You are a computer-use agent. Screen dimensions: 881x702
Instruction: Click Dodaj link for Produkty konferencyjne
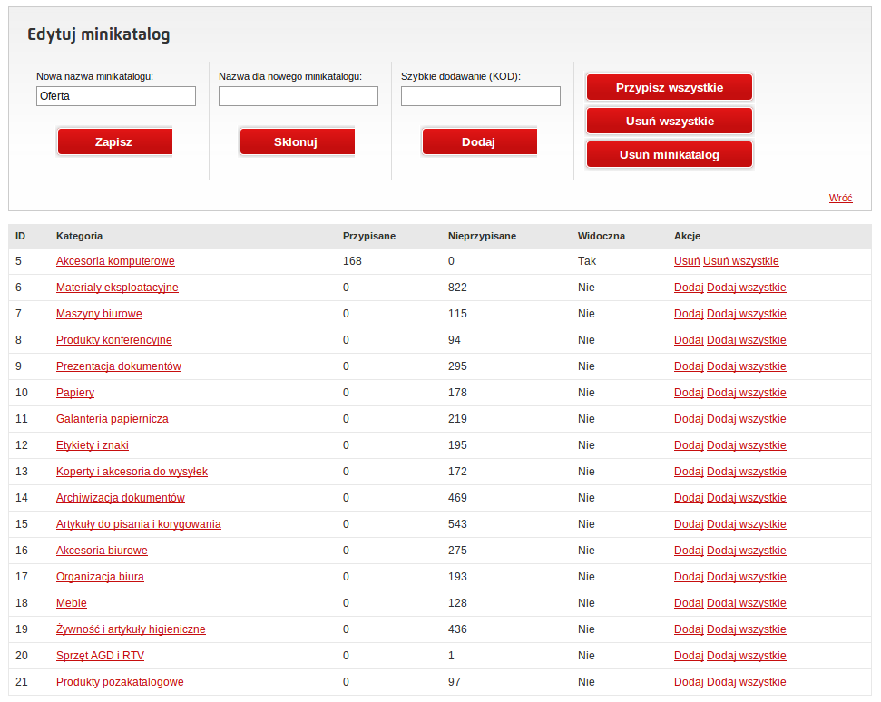pyautogui.click(x=689, y=340)
